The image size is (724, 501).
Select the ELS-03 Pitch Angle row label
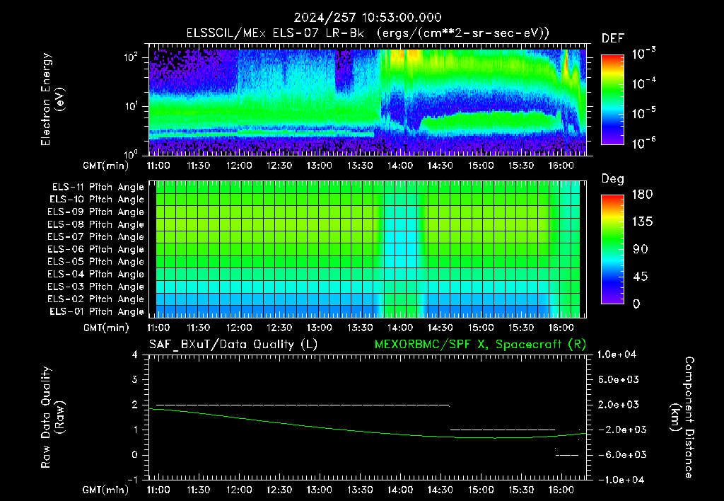click(x=96, y=287)
